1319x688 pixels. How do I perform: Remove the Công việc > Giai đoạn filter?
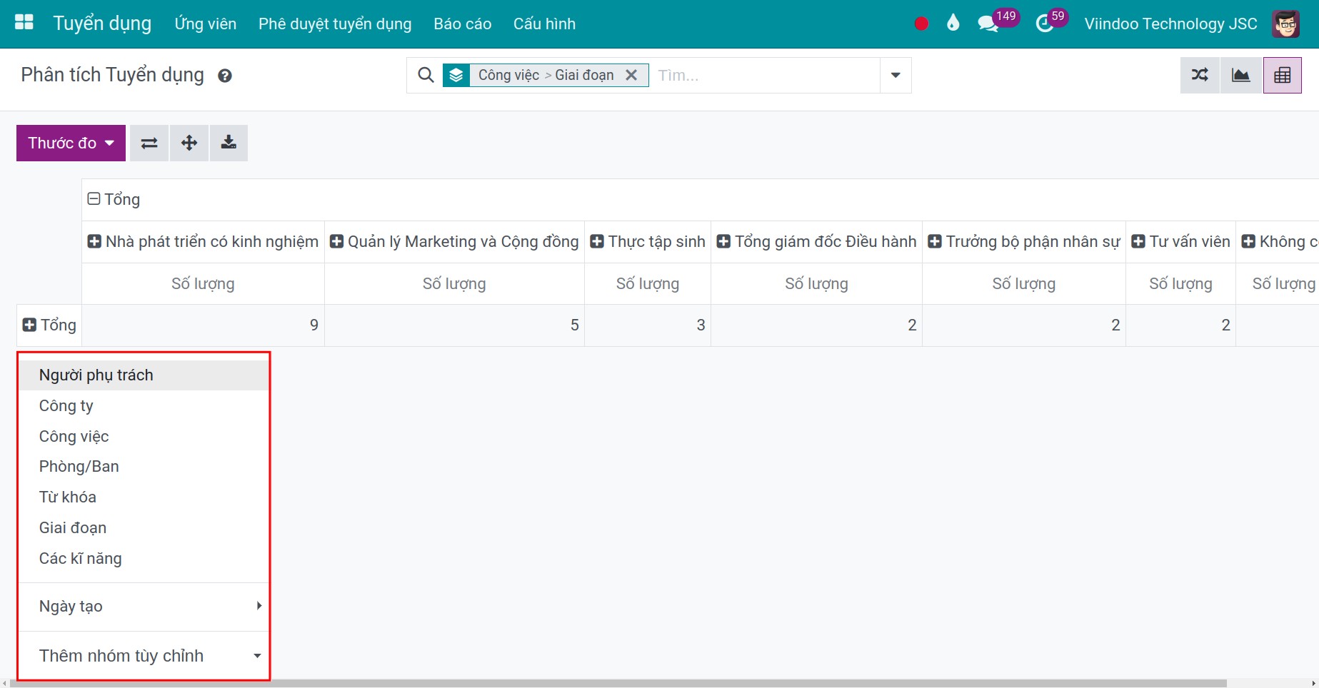click(631, 75)
